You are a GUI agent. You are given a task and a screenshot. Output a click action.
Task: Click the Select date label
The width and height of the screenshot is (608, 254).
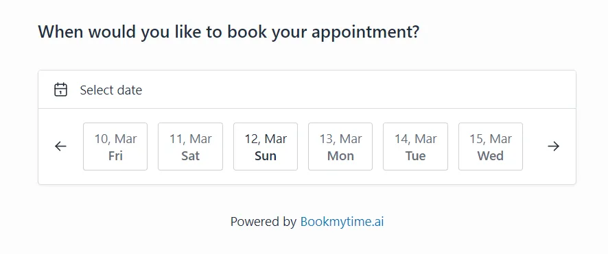click(111, 90)
